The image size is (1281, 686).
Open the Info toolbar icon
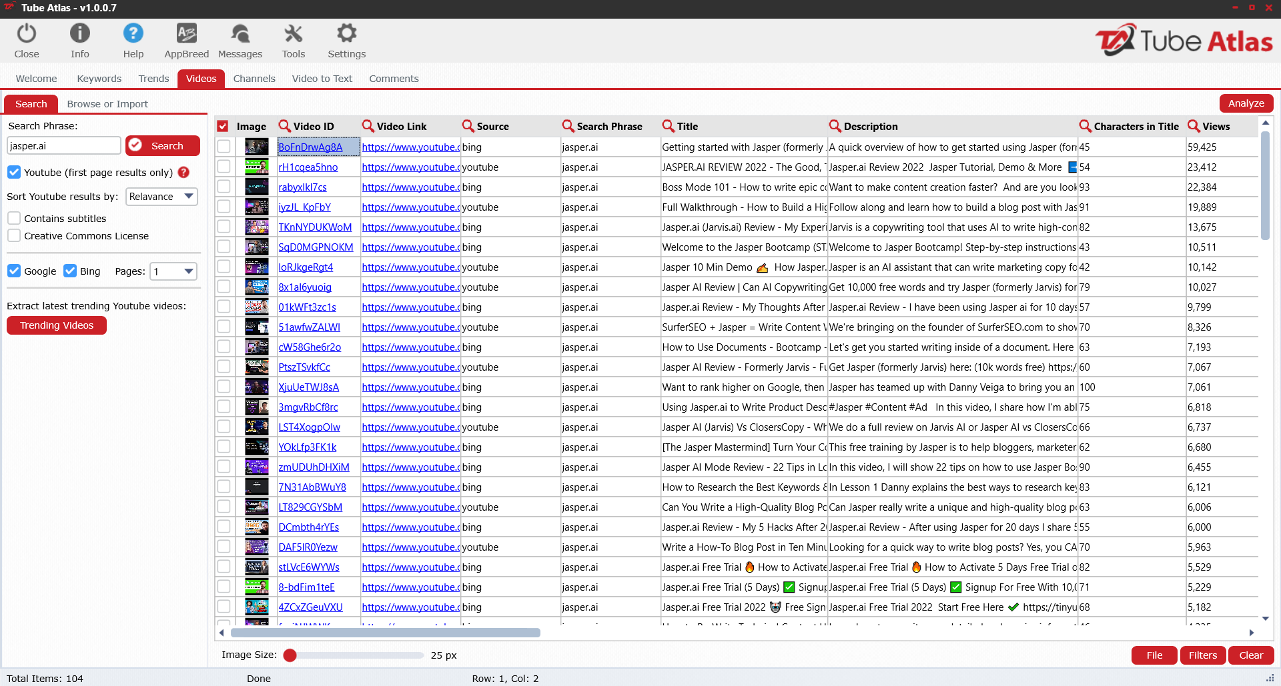80,33
